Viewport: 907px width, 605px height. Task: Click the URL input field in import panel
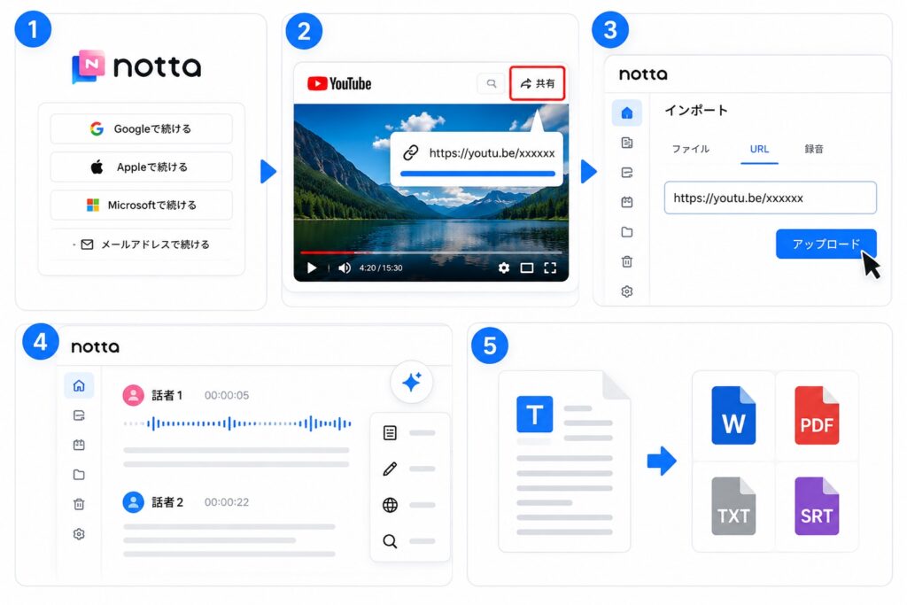(771, 198)
